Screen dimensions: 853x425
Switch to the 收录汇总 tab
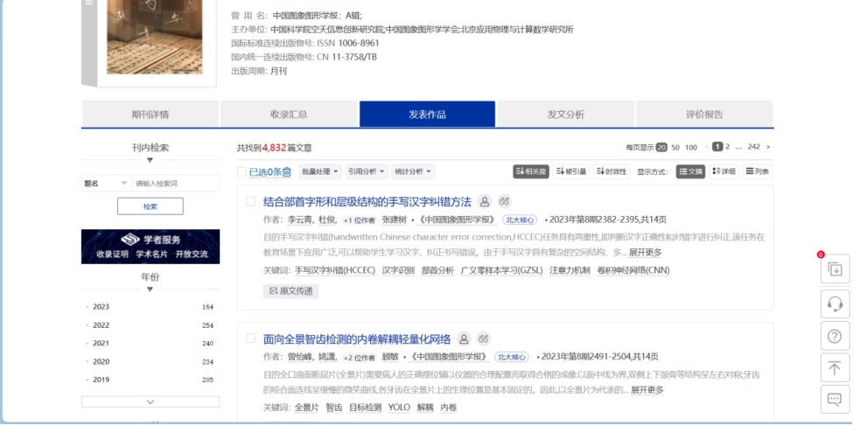(x=289, y=115)
